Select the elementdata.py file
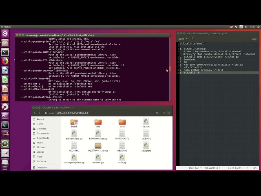Screen dimensions: 261x196 (74, 135)
